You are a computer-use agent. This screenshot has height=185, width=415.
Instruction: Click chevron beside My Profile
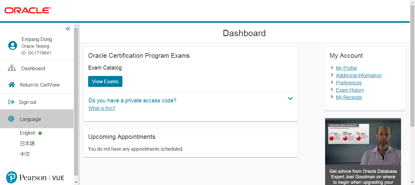332,68
